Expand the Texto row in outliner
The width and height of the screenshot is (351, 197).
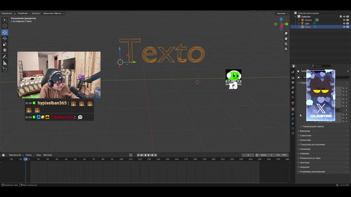click(x=299, y=27)
